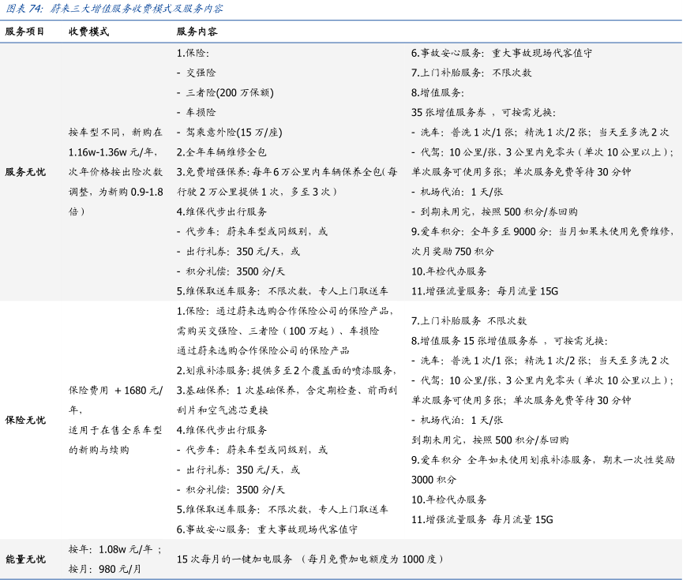Click '15 次每月的一键加电服务' description
This screenshot has width=694, height=580.
click(309, 559)
